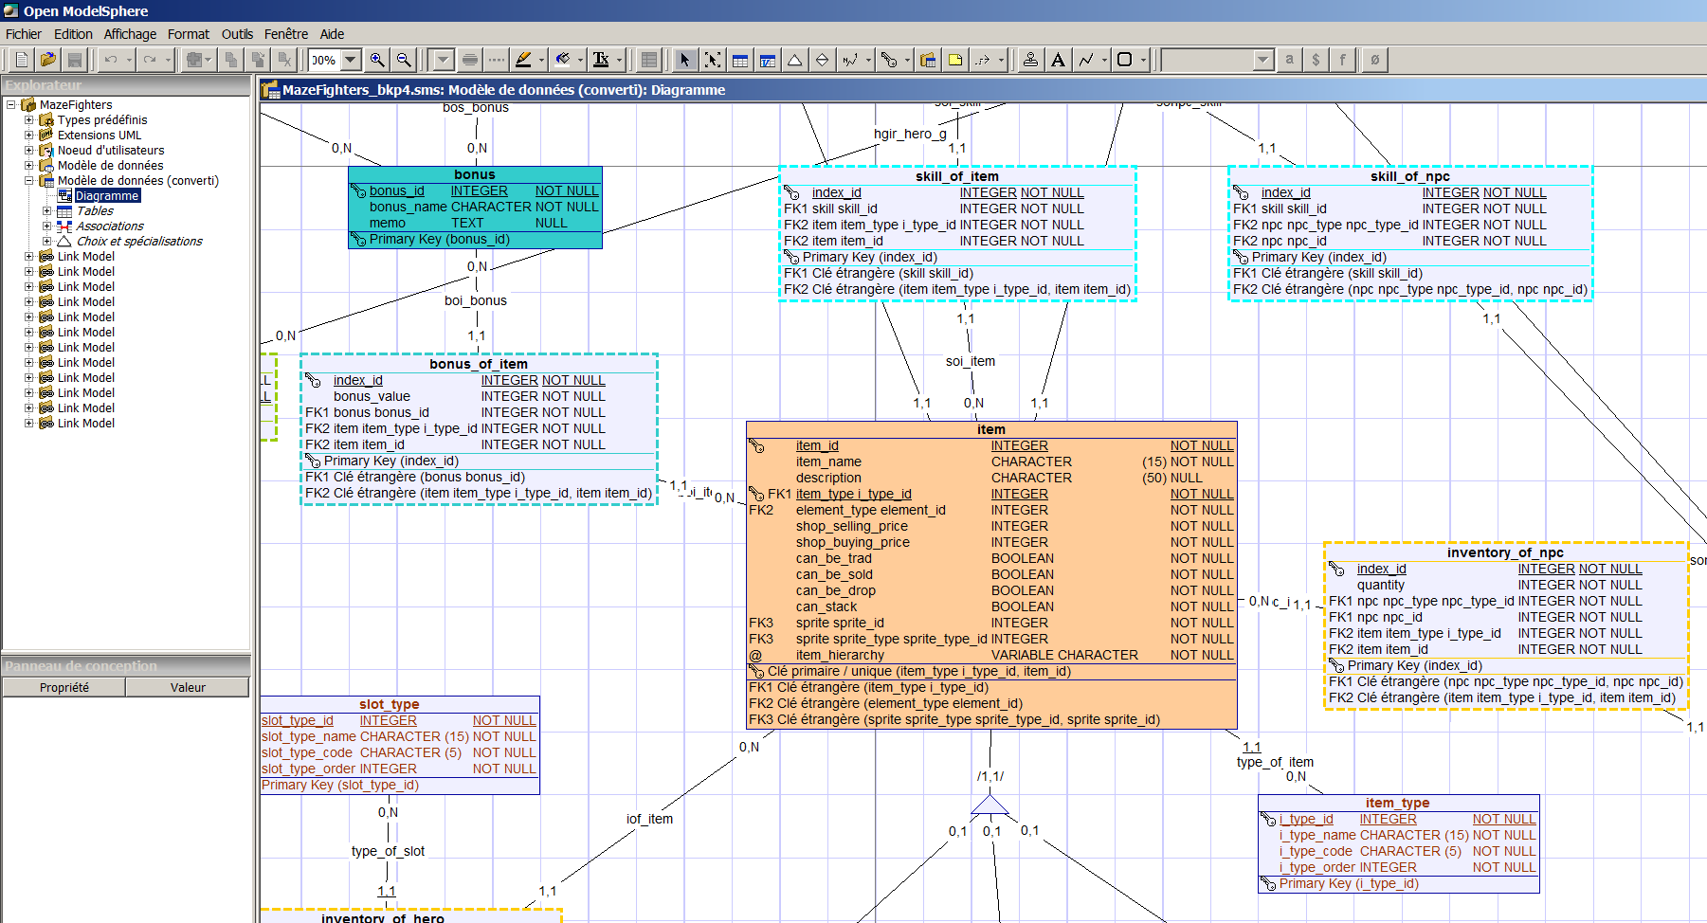Open the zoom percentage dropdown
Screen dimensions: 1707x923
tap(351, 60)
